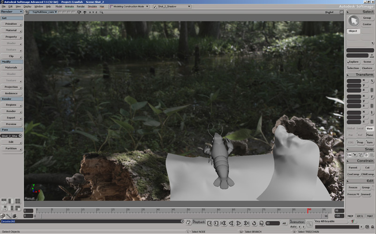
Task: Click the ChldComp constrain button
Action: pos(367,174)
